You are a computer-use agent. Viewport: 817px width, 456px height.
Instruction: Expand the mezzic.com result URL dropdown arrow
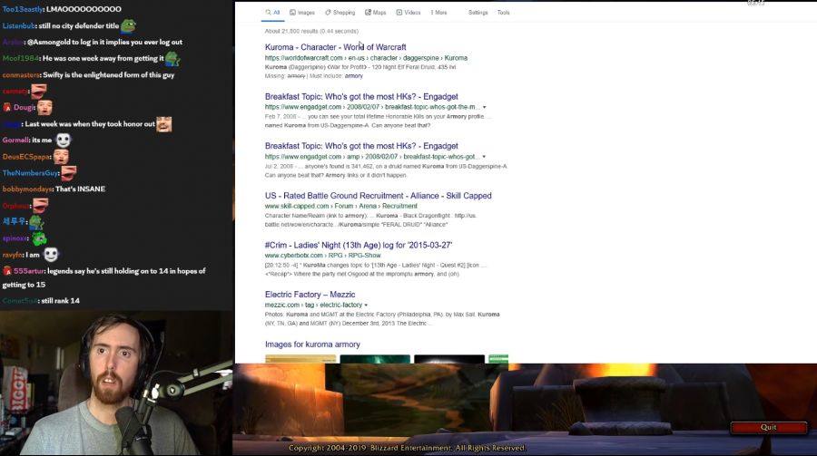366,305
